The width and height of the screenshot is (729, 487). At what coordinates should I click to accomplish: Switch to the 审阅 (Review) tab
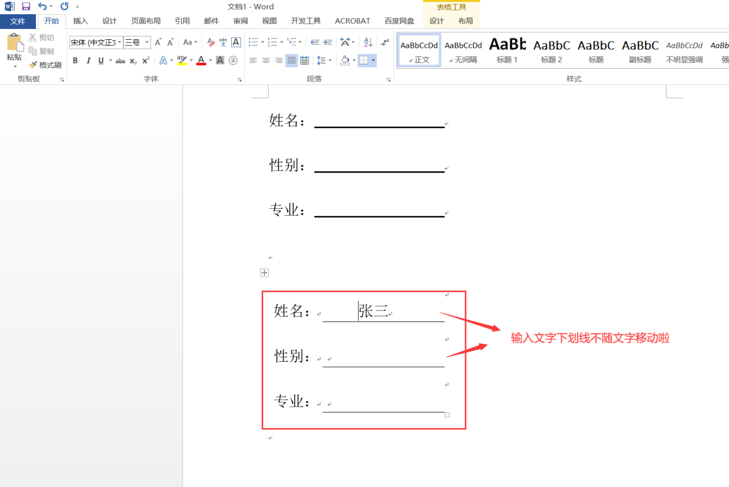240,21
